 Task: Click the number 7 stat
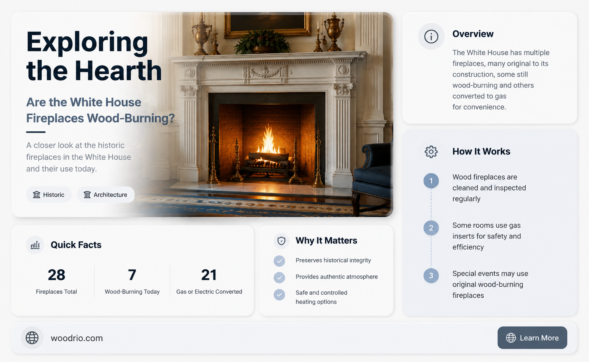coord(132,275)
